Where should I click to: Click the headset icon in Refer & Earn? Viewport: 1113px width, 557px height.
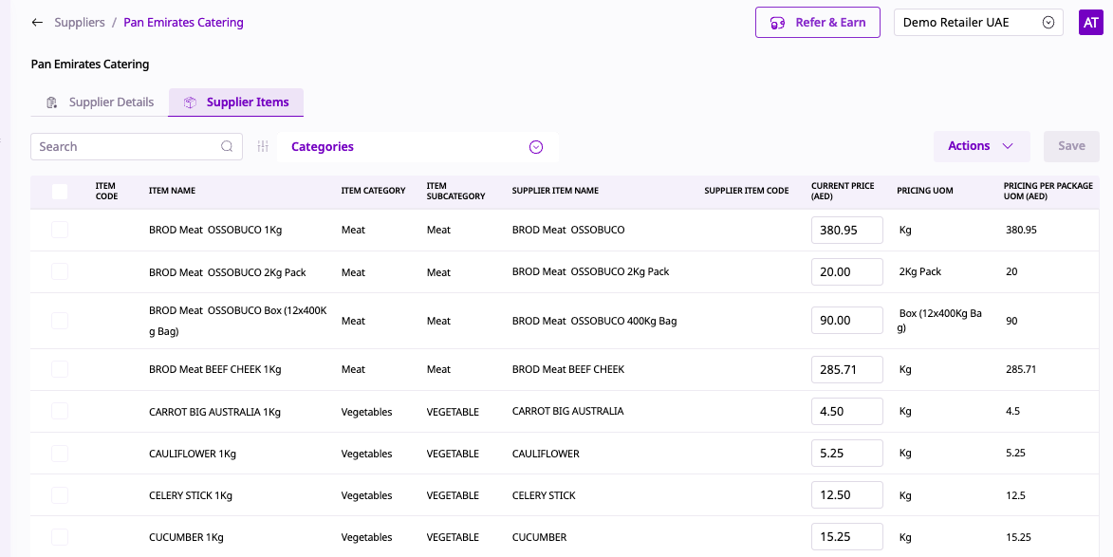777,23
